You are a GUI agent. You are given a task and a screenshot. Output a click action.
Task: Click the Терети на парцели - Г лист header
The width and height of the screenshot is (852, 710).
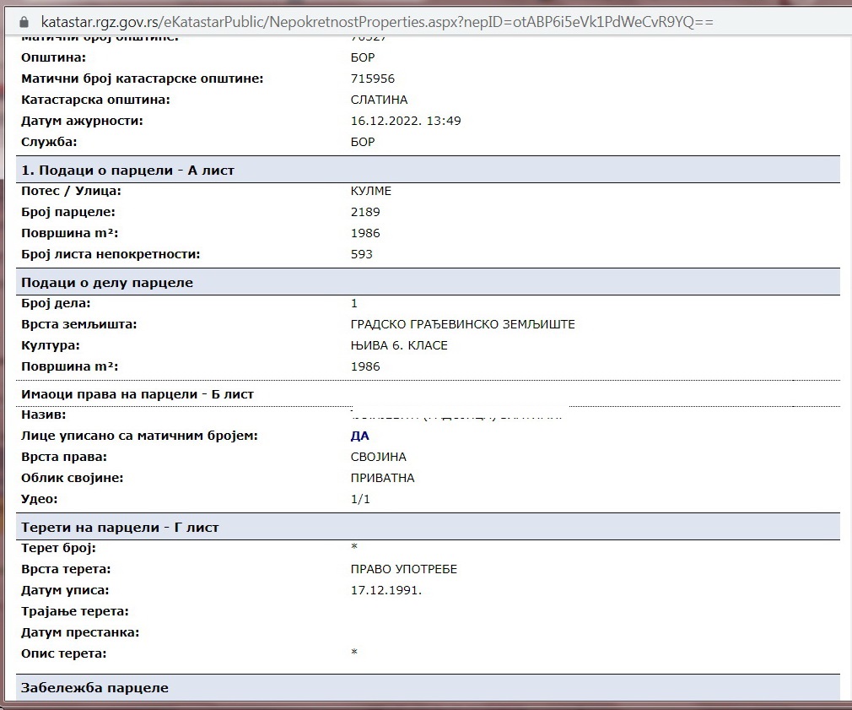tap(120, 528)
